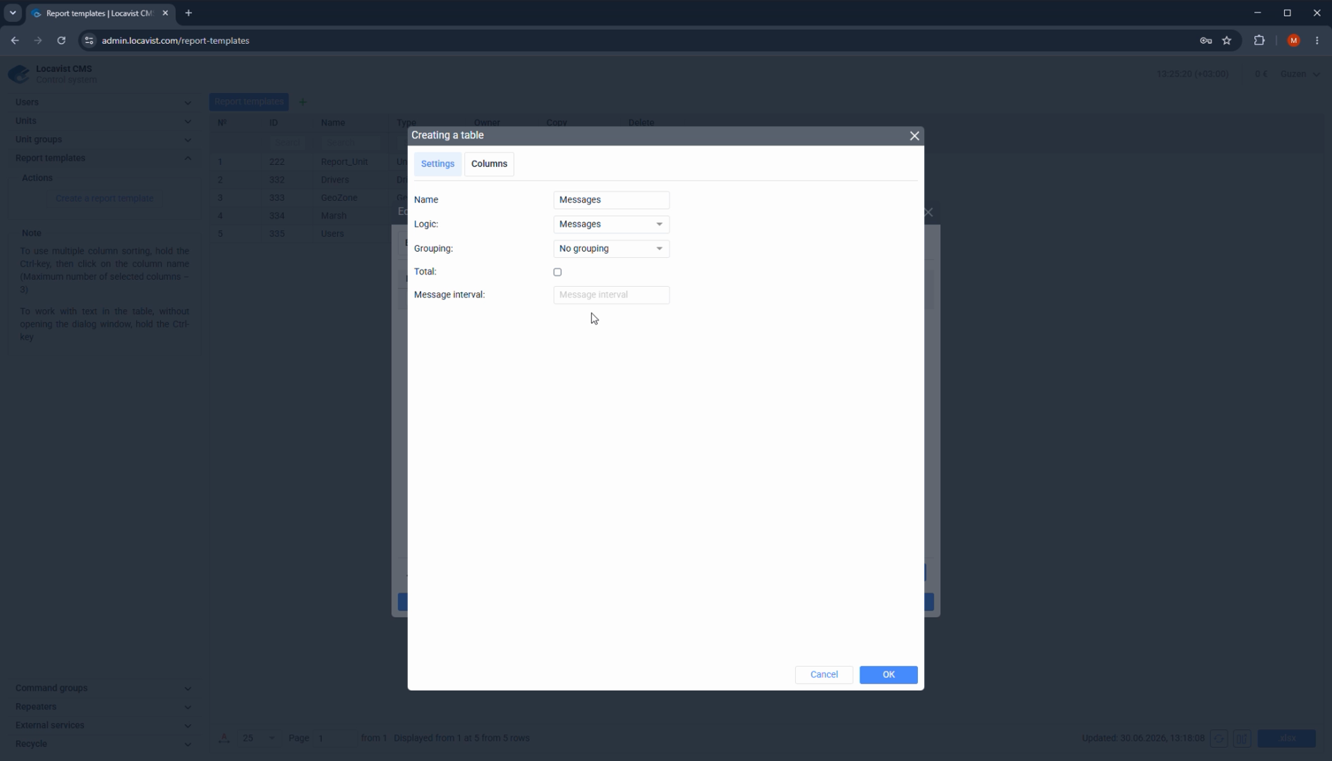Click Create a report template link
Image resolution: width=1332 pixels, height=761 pixels.
(104, 198)
